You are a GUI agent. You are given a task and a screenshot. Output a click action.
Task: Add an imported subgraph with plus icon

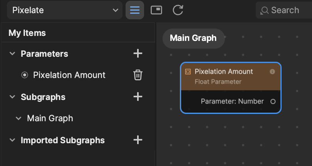tap(138, 140)
